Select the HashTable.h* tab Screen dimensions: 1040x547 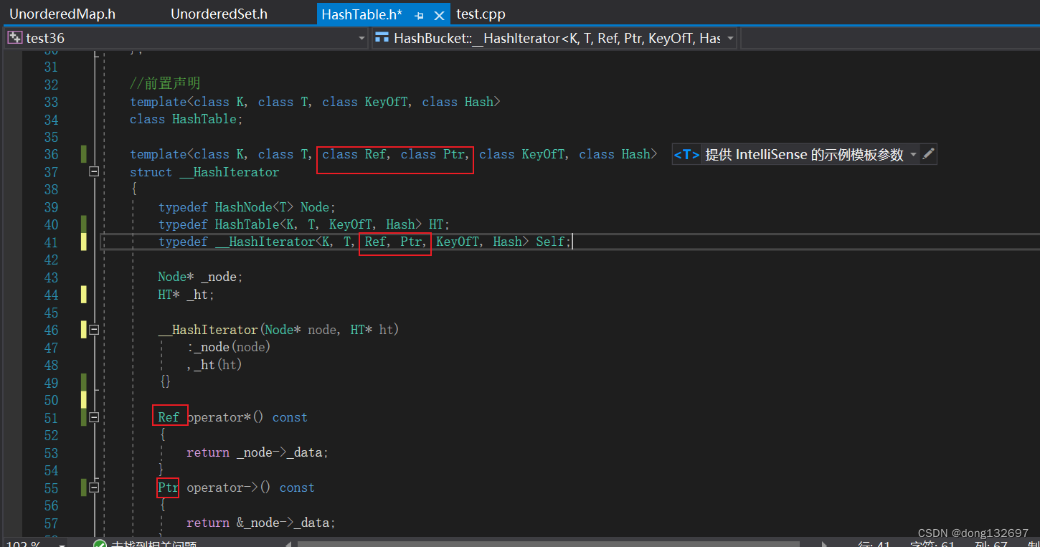tap(362, 14)
